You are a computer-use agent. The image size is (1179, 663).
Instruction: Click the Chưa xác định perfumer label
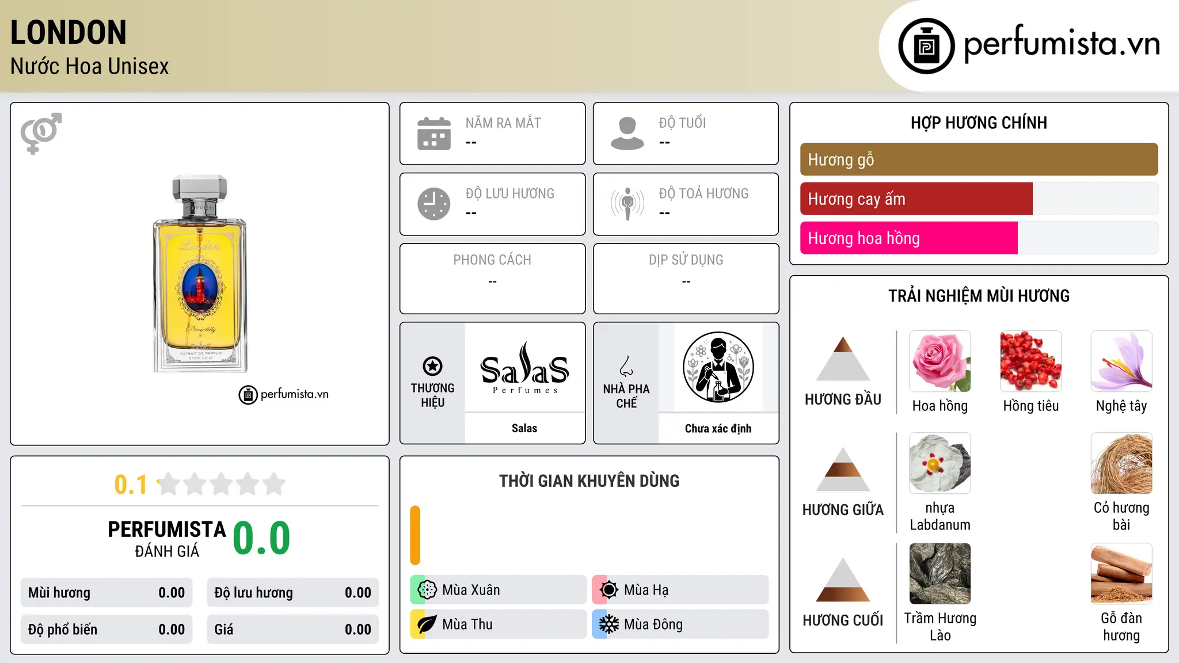pos(718,428)
